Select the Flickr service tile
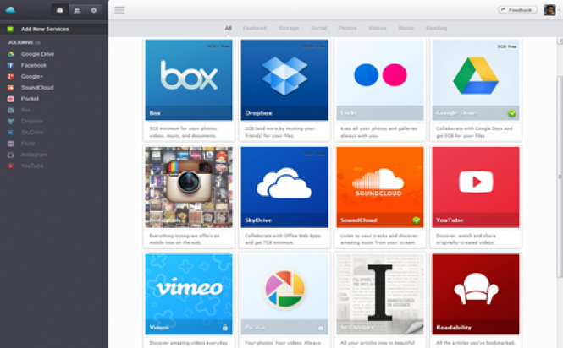The image size is (563, 348). click(x=380, y=80)
